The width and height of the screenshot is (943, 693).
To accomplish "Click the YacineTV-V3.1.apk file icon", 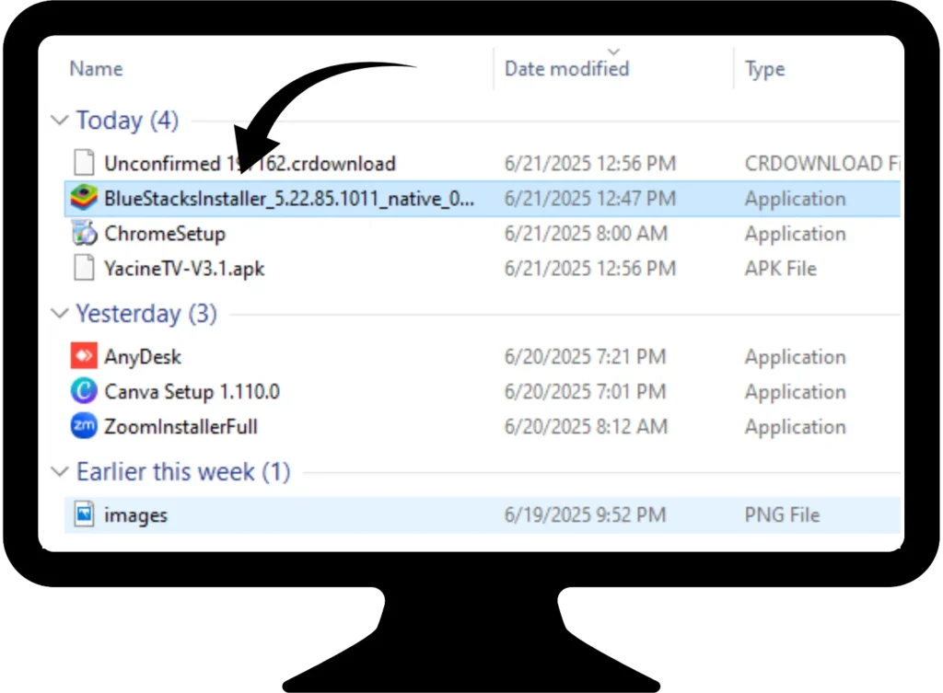I will 84,268.
